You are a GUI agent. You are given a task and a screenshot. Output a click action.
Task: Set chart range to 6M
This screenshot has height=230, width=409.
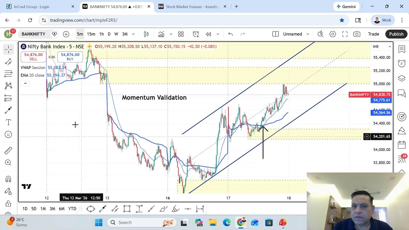coord(62,209)
